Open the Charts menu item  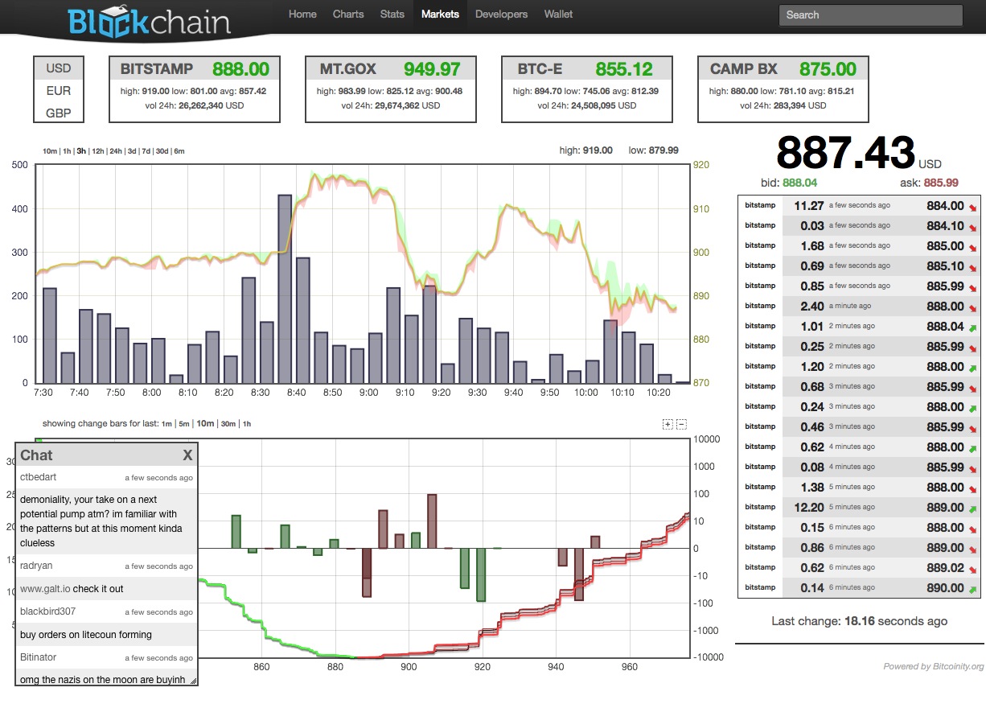(x=348, y=14)
